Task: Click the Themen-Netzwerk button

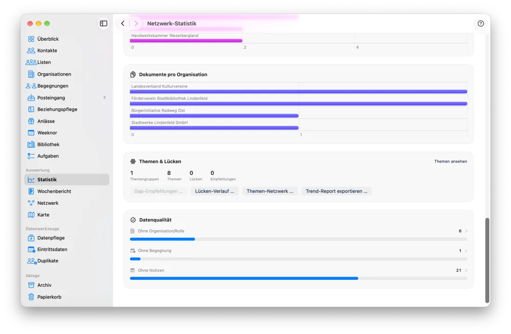Action: tap(270, 191)
